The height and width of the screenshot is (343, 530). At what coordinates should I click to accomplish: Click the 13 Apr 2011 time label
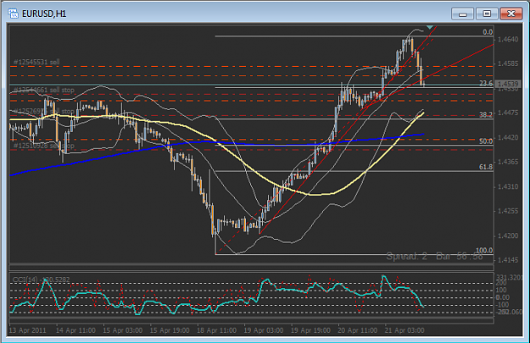(x=27, y=330)
